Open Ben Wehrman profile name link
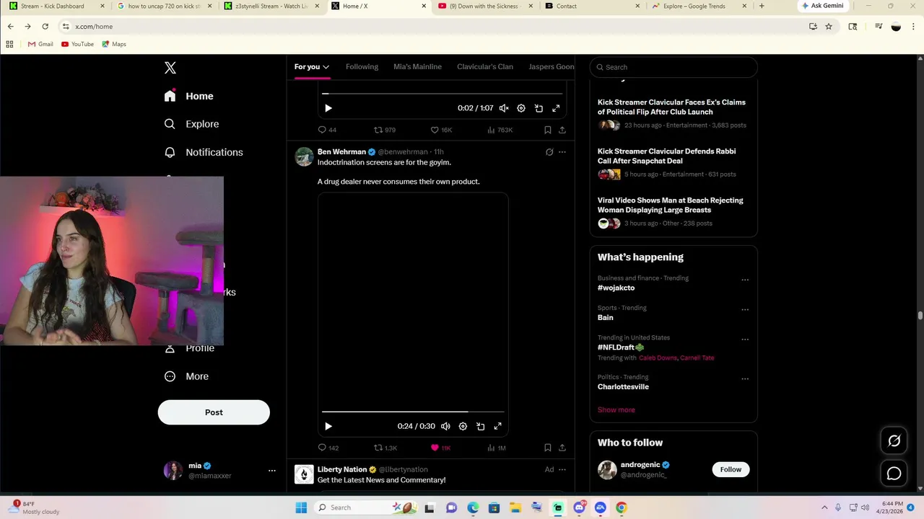This screenshot has width=924, height=519. pyautogui.click(x=341, y=152)
